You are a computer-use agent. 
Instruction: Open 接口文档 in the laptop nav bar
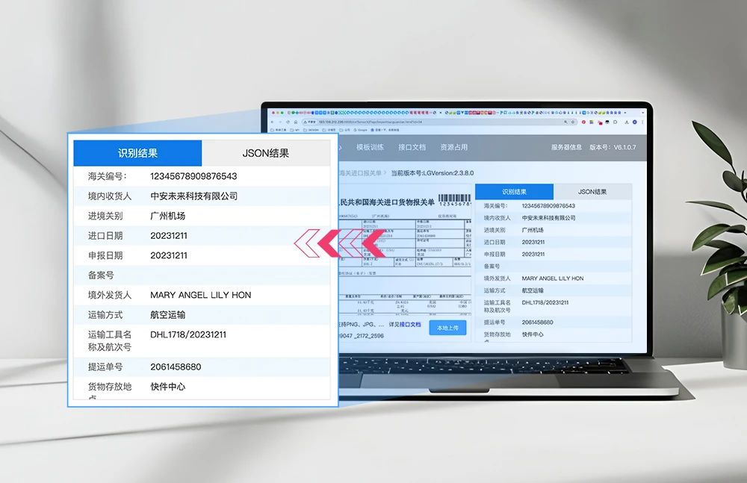(412, 147)
